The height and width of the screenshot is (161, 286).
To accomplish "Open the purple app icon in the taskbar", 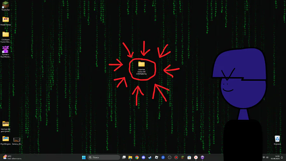I will 202,157.
